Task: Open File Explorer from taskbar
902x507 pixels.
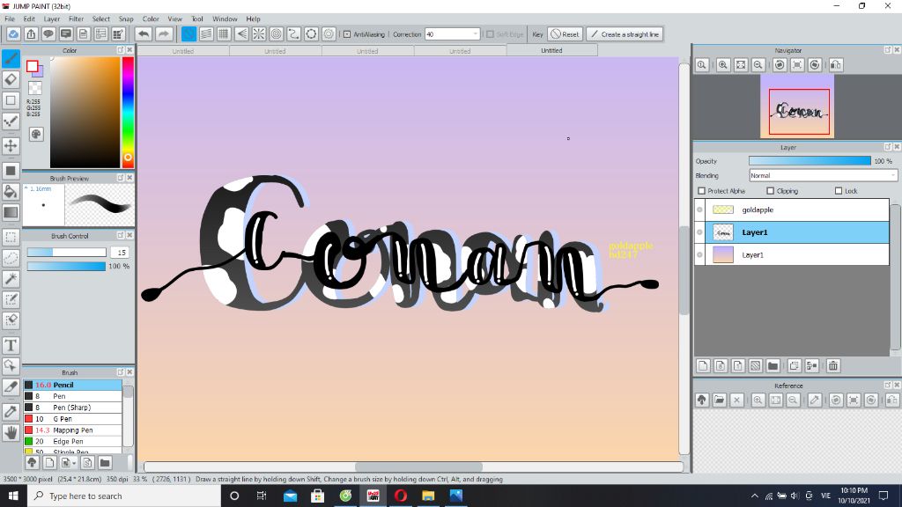Action: pos(428,496)
